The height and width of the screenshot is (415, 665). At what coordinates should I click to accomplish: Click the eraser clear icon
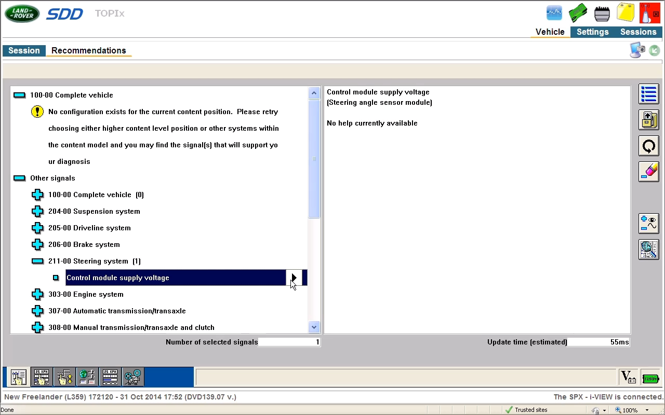point(648,172)
